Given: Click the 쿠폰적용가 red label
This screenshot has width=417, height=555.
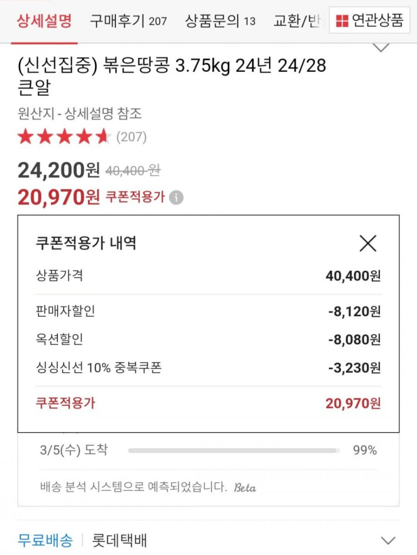Looking at the screenshot, I should coord(135,197).
